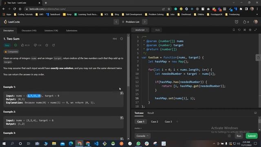Switch to the Solutions tab
Image resolution: width=261 pixels, height=147 pixels.
pyautogui.click(x=51, y=31)
